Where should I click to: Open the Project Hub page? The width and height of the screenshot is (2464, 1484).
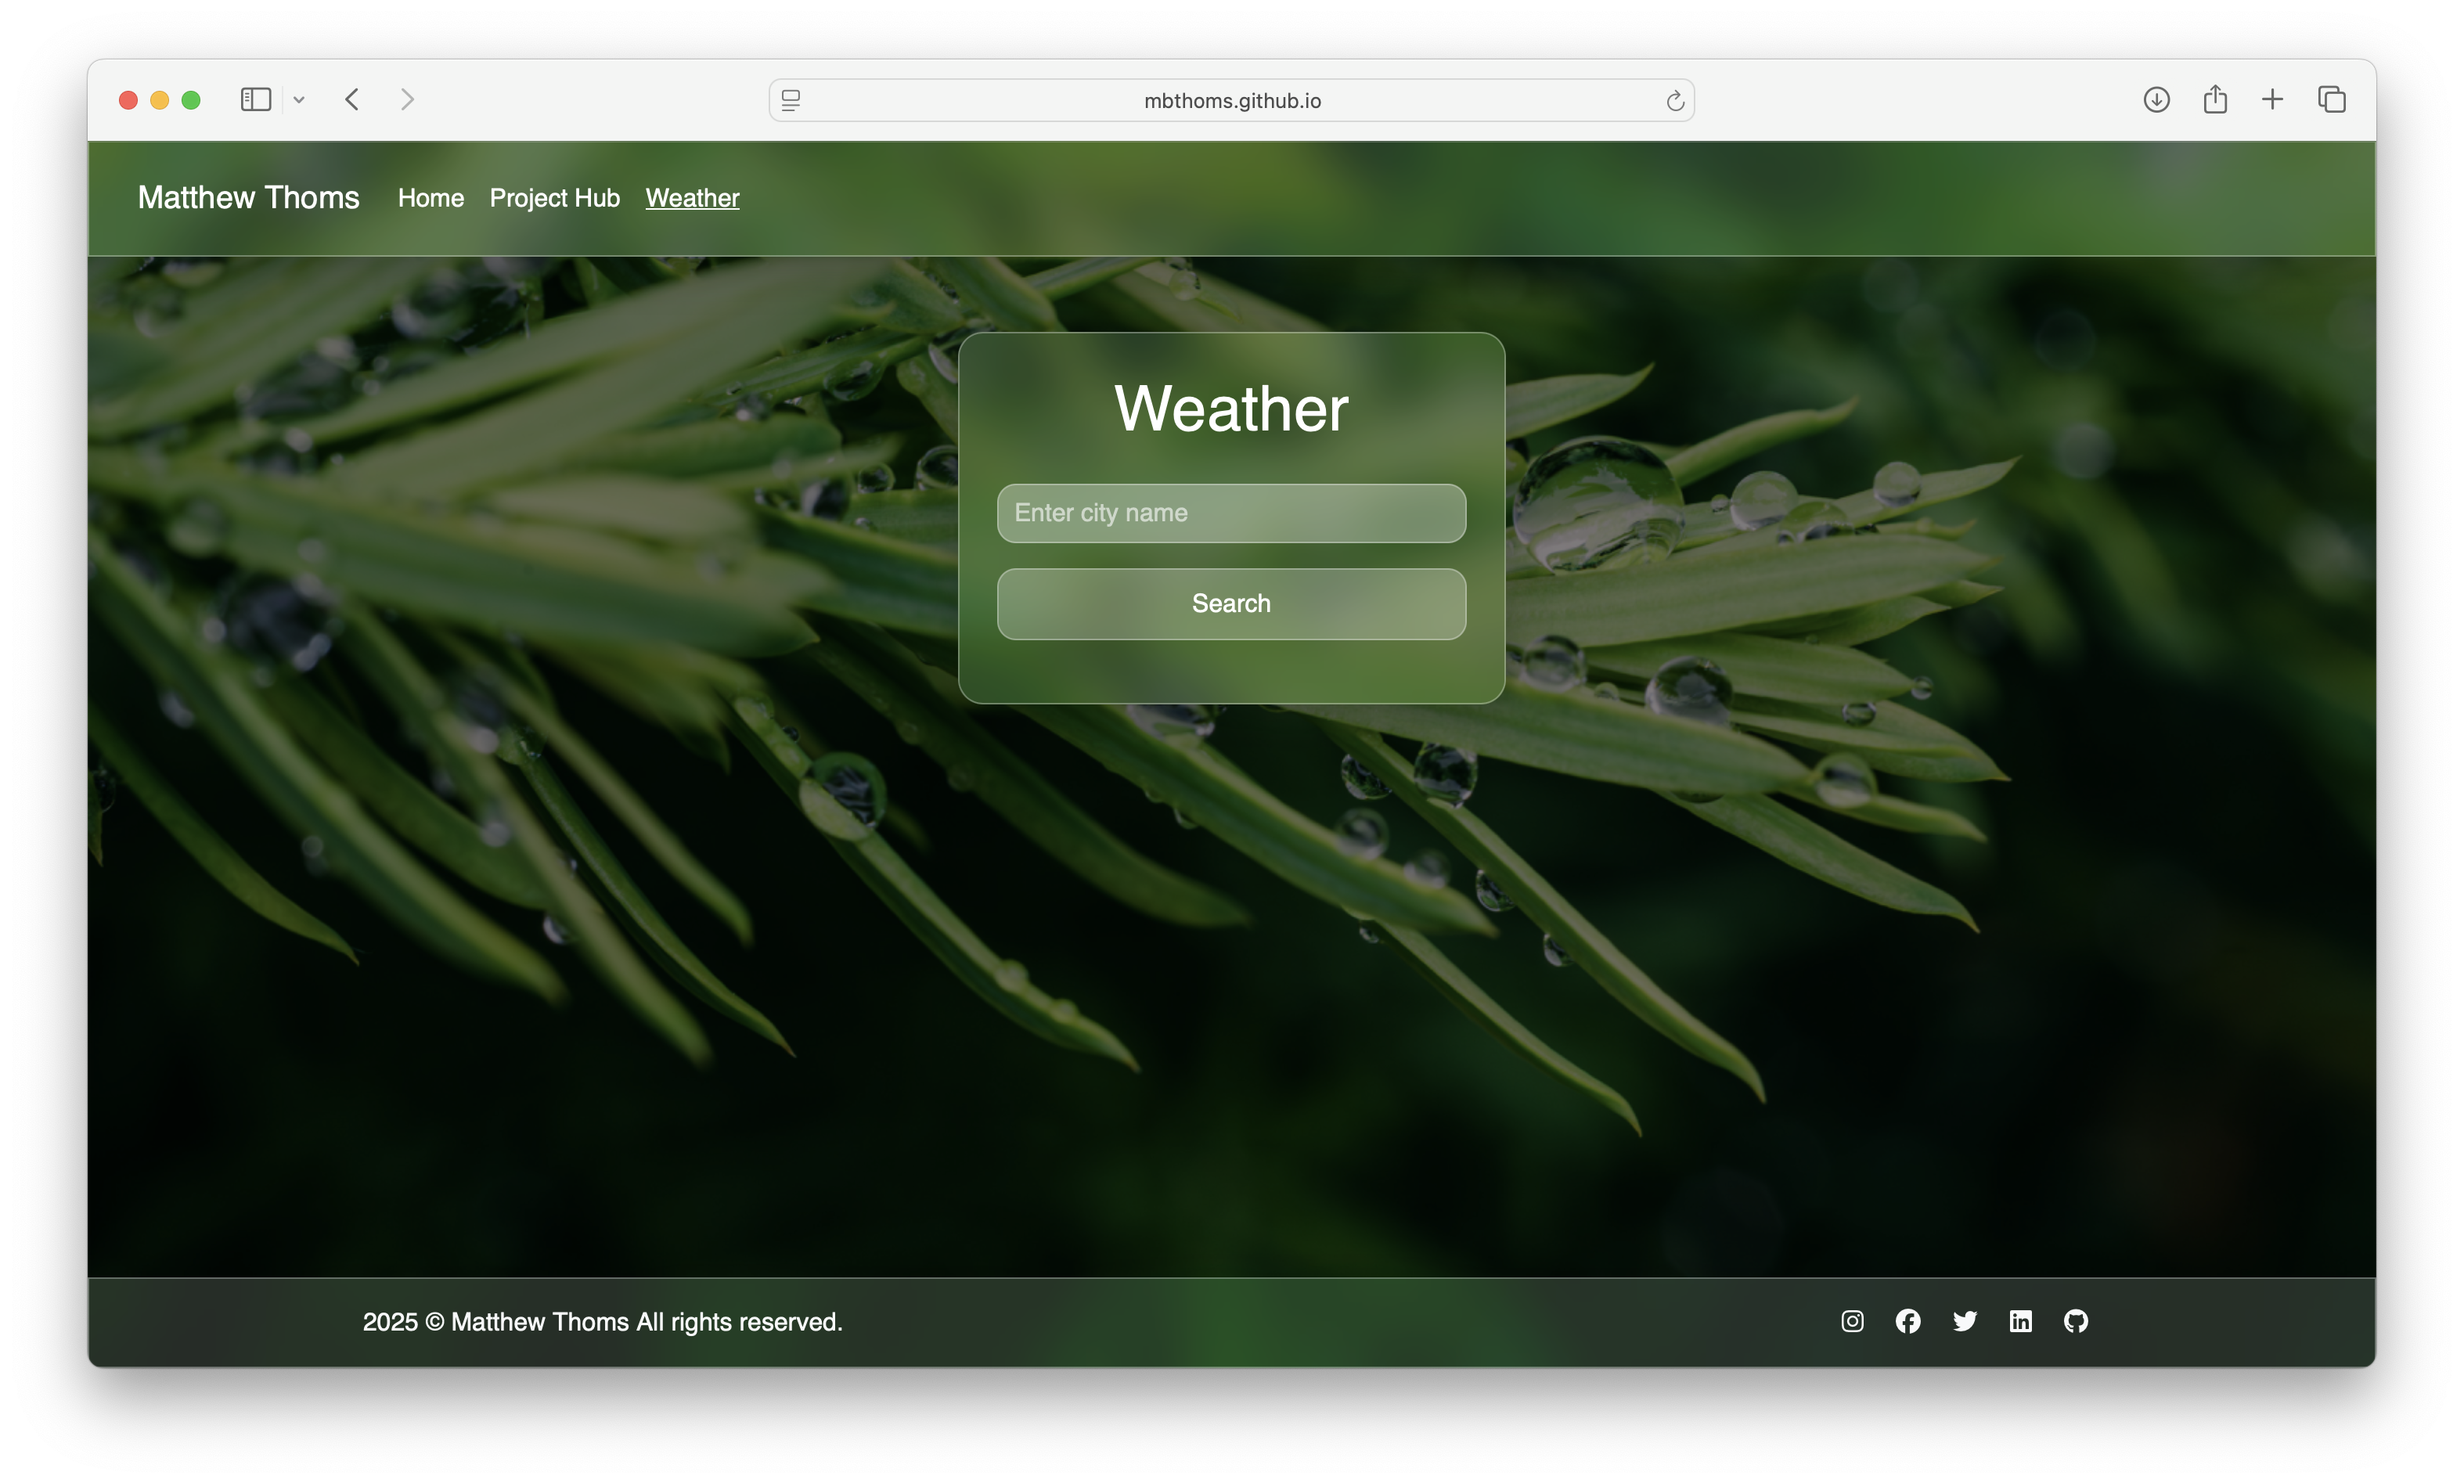[x=554, y=198]
